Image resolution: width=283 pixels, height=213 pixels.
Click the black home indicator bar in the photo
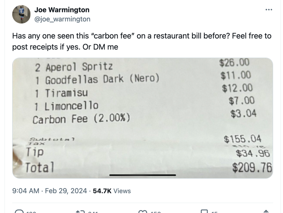[x=143, y=175]
